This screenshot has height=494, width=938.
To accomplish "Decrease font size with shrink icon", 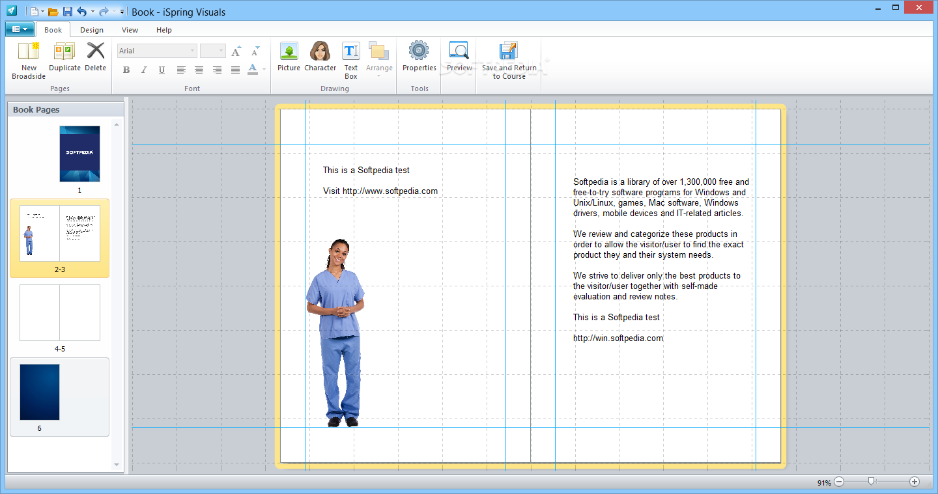I will tap(255, 51).
